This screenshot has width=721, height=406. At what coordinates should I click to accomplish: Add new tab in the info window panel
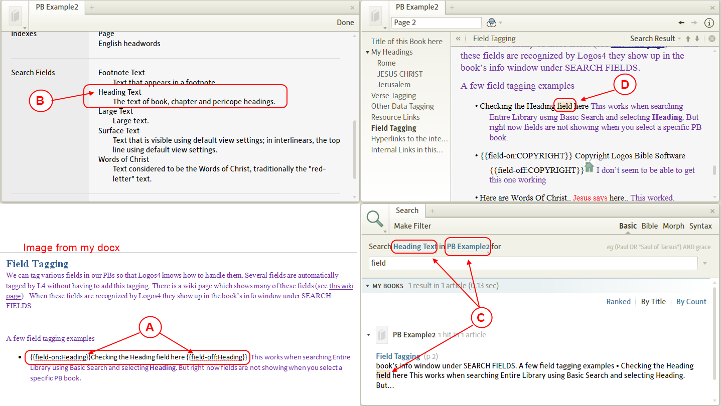(x=92, y=8)
